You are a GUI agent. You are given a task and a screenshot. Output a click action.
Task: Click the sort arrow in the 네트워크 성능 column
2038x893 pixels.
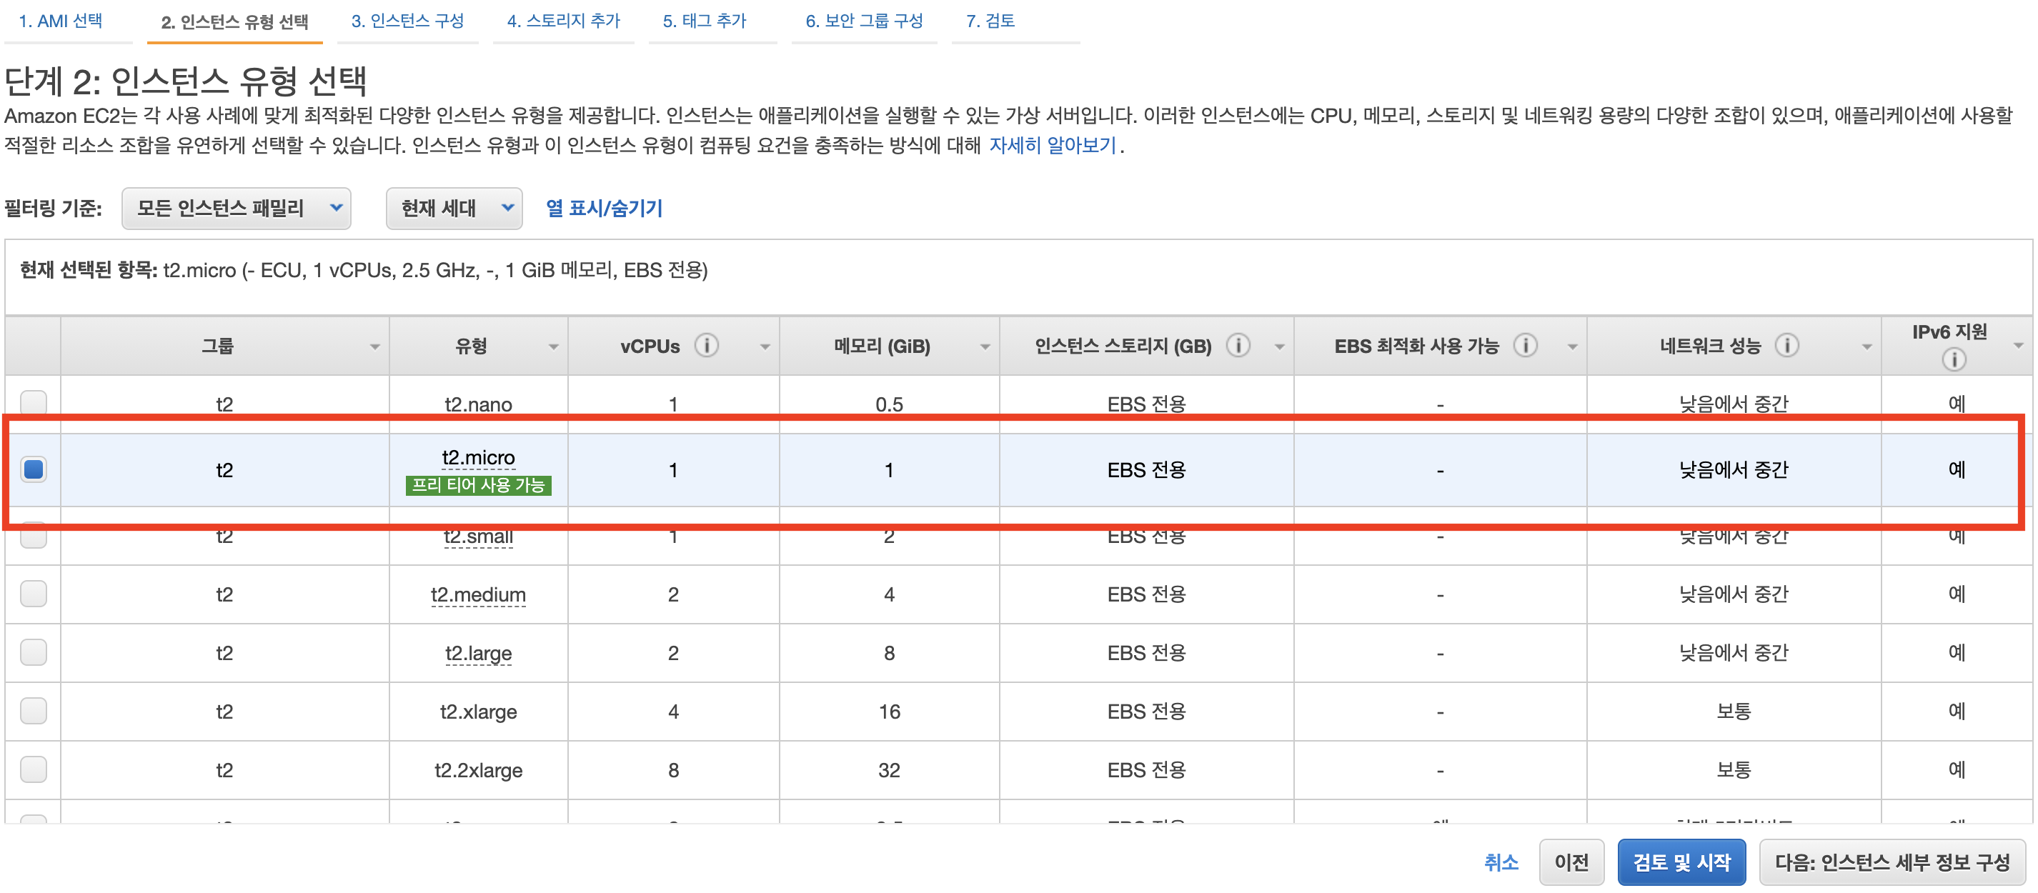(x=1866, y=347)
